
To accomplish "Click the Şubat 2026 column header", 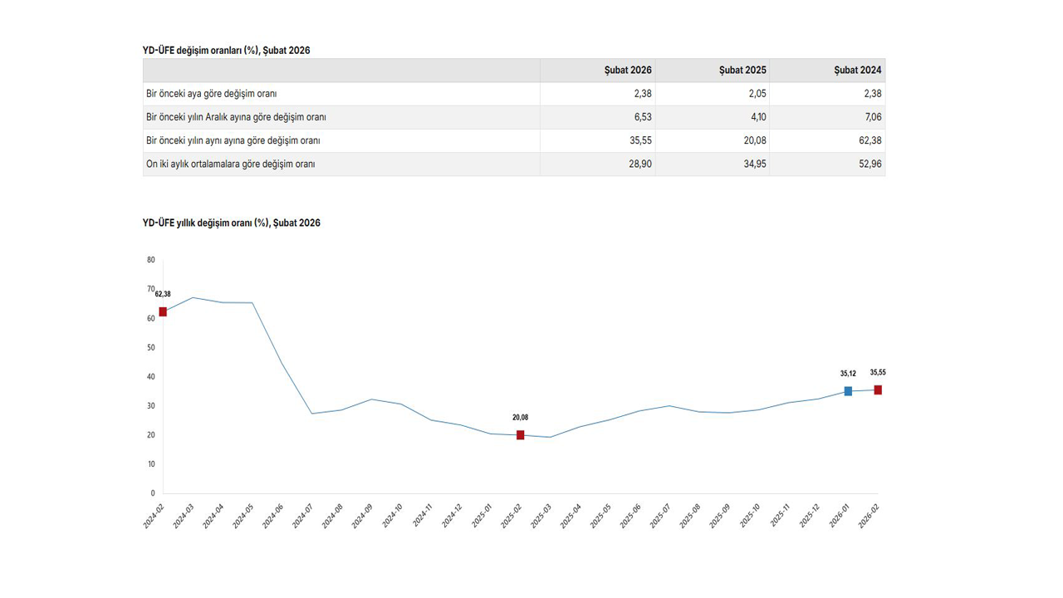I will tap(627, 71).
